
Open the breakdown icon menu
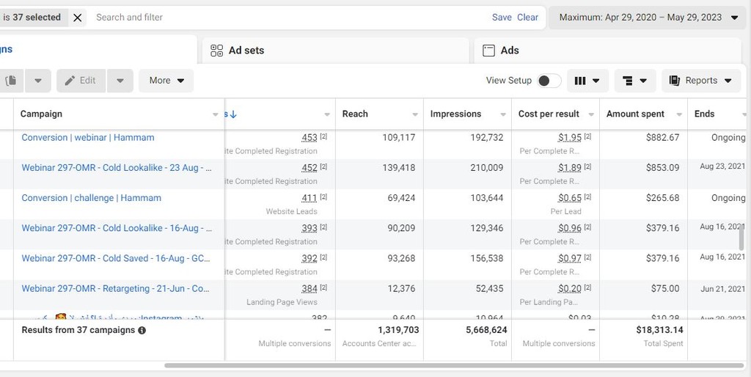tap(634, 81)
